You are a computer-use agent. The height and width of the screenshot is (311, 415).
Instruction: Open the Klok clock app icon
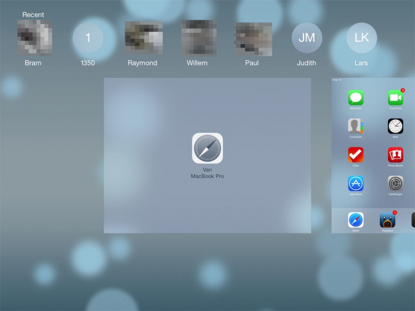click(395, 126)
